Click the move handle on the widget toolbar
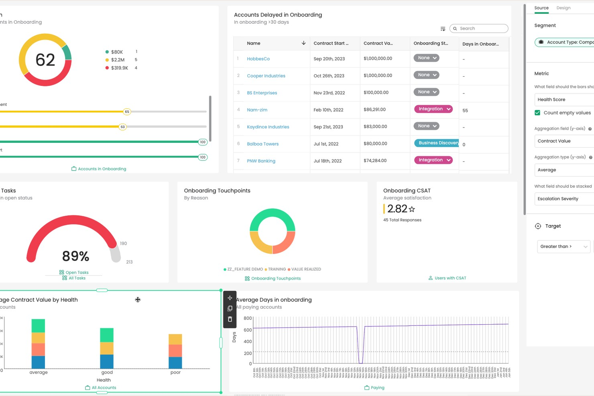The image size is (594, 396). click(x=230, y=298)
